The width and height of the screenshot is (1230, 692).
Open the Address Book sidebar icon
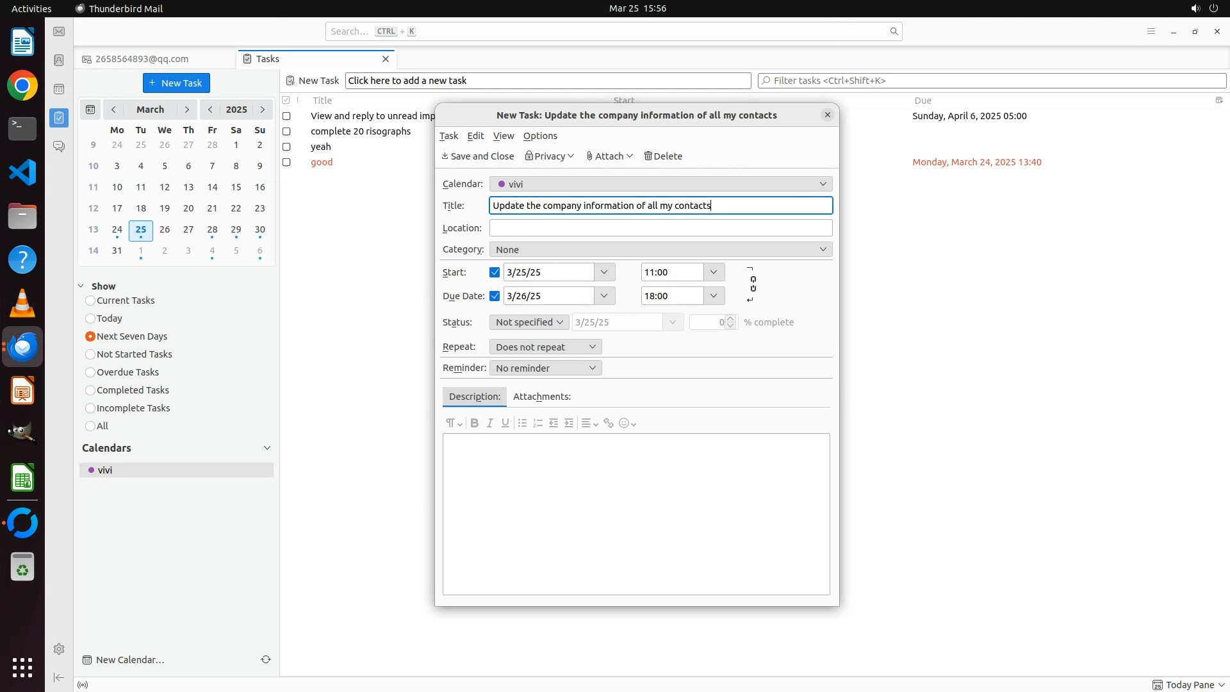click(x=59, y=60)
